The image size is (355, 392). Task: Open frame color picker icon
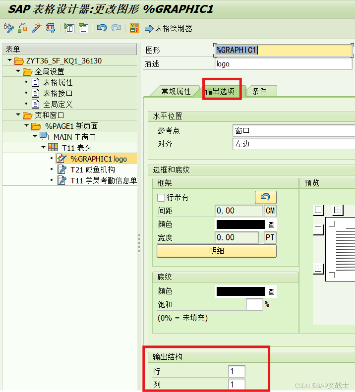pyautogui.click(x=271, y=225)
